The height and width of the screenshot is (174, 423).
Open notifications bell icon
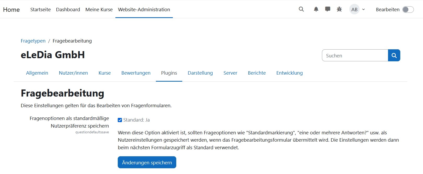coord(316,9)
